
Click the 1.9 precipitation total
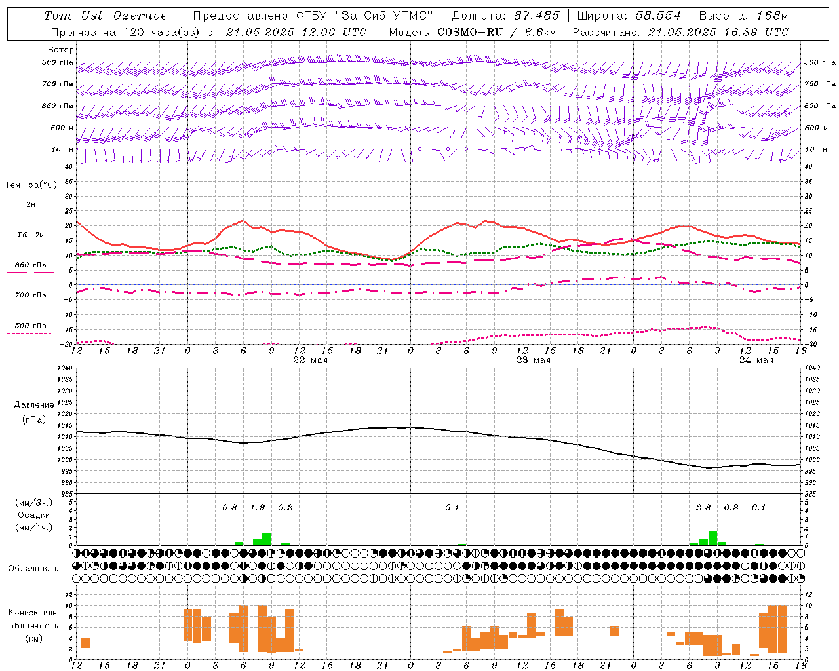tap(258, 508)
